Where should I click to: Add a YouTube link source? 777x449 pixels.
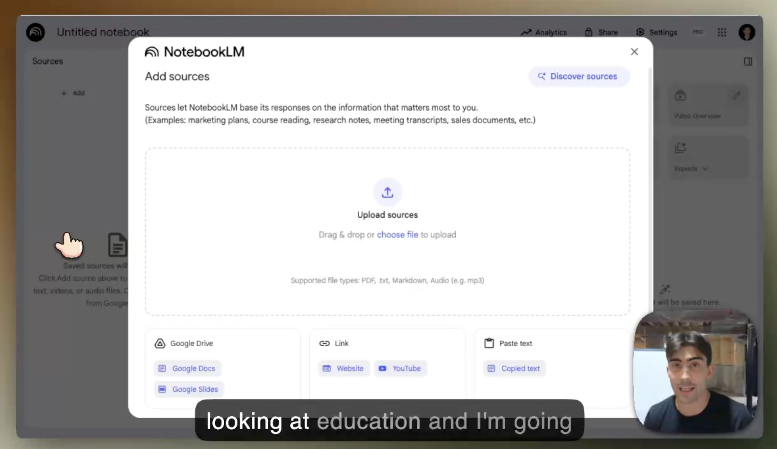pos(400,368)
